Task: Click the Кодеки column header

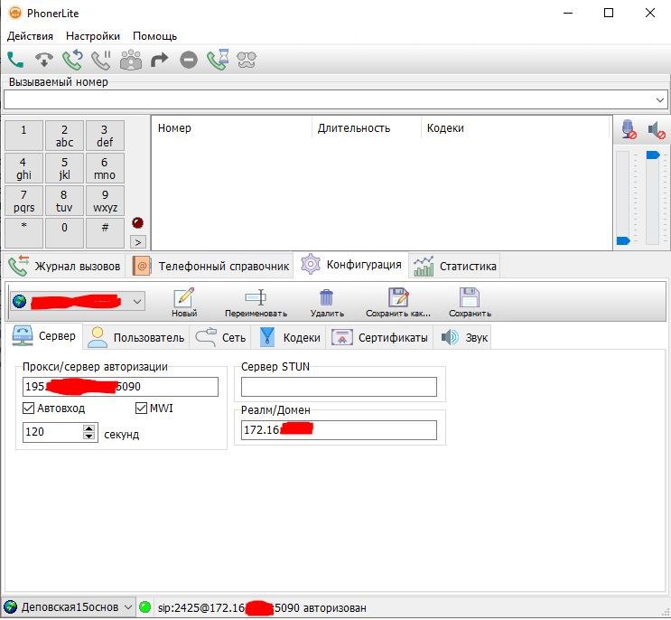Action: (445, 128)
